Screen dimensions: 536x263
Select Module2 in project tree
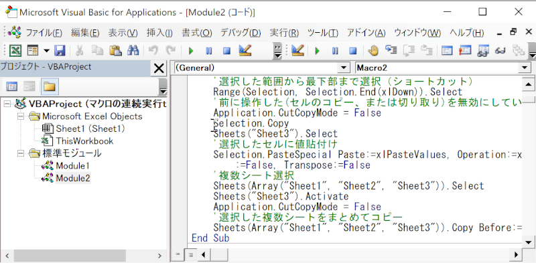73,178
